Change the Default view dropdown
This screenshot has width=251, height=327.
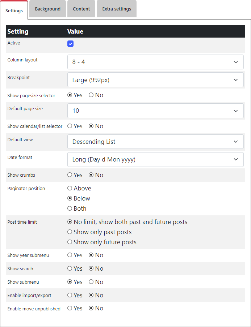[x=155, y=142]
